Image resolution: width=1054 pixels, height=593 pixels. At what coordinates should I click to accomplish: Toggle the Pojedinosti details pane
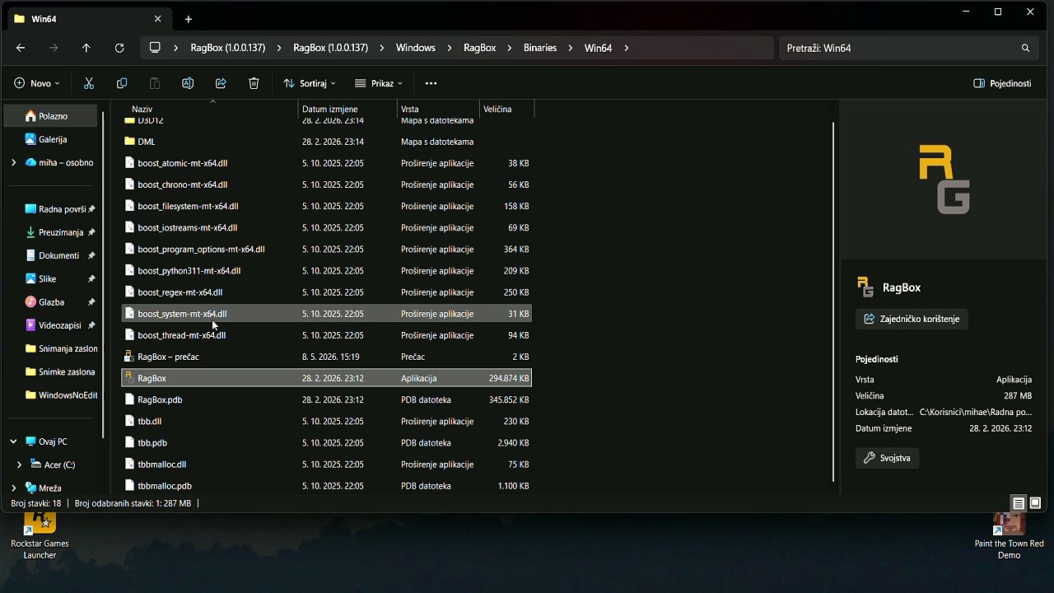[x=1002, y=83]
